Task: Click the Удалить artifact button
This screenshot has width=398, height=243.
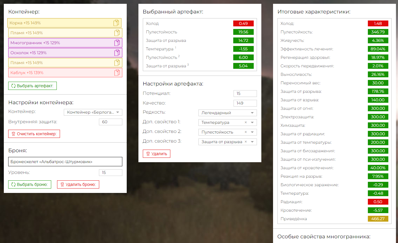Action: tap(157, 154)
